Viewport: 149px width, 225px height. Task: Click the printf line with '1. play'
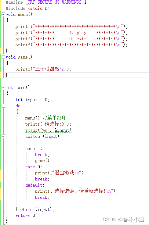coord(71,33)
